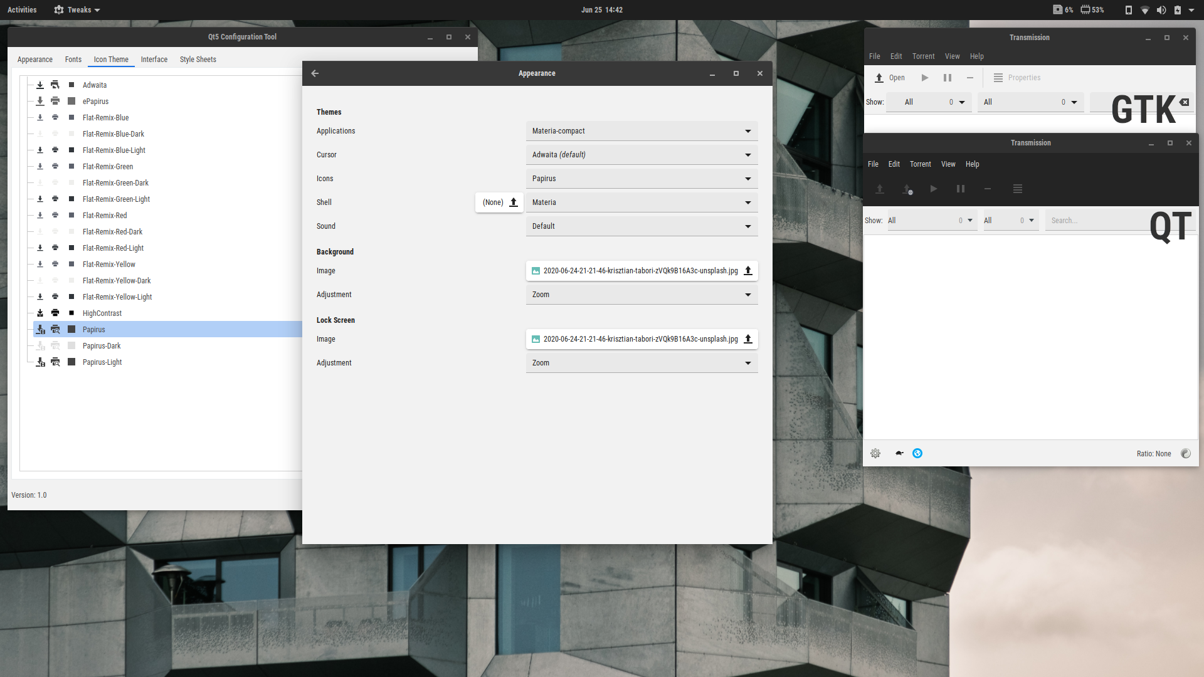Choose the Background image file button

click(642, 271)
